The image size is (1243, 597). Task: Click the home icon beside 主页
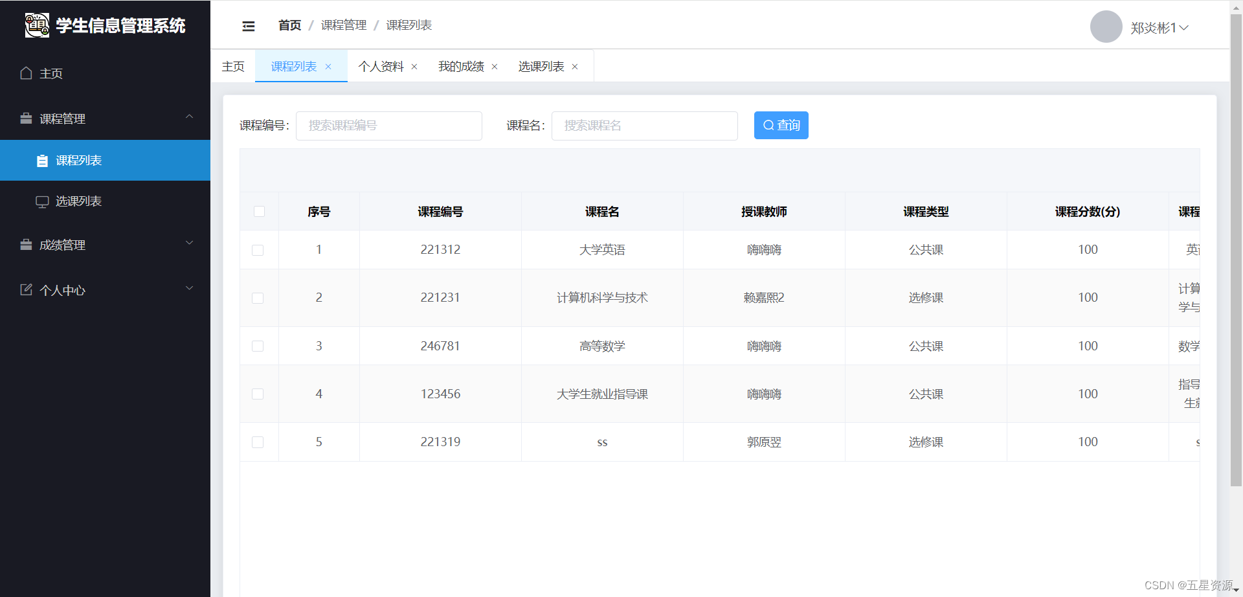pyautogui.click(x=26, y=73)
